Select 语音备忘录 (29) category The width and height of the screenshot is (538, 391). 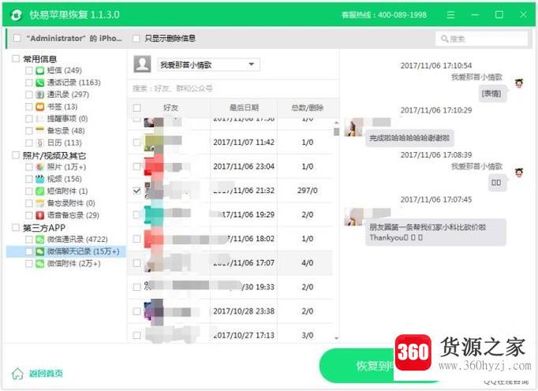point(73,215)
